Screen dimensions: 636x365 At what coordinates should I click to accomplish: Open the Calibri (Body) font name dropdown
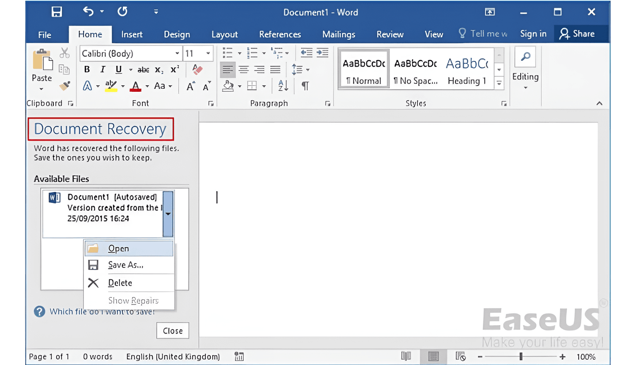tap(177, 54)
